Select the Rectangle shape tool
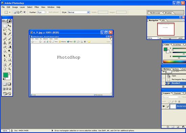This screenshot has width=186, height=133. 9,60
